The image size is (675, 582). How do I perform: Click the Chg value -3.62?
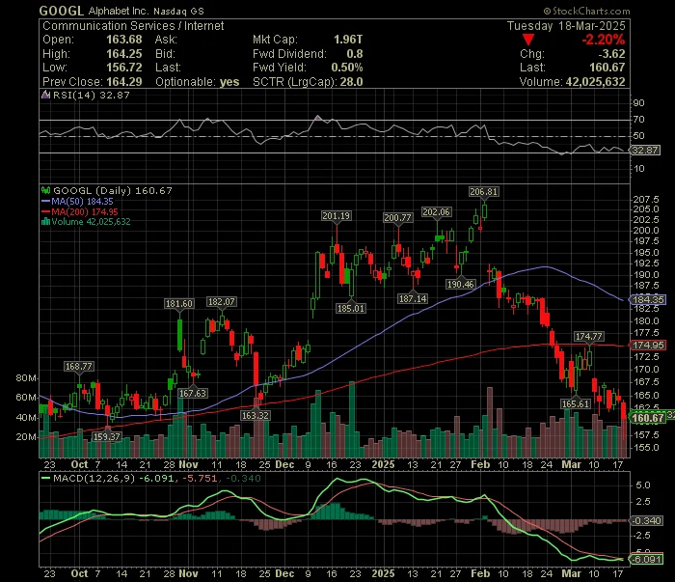click(611, 53)
